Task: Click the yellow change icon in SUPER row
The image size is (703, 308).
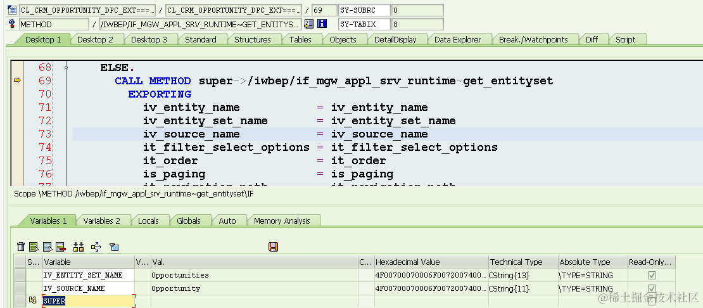Action: pos(33,301)
